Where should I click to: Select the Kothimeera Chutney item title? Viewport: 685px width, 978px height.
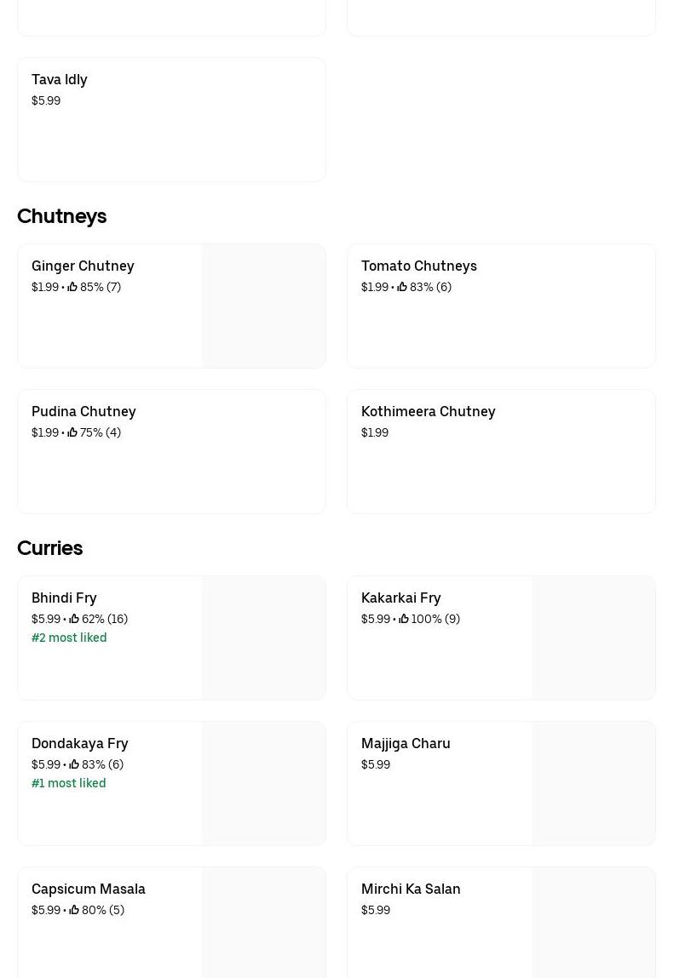[428, 411]
